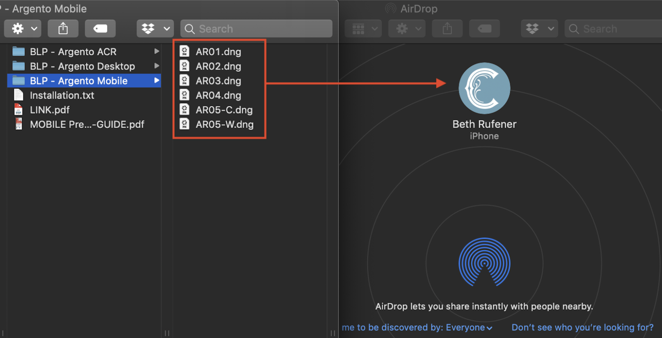Viewport: 662px width, 338px height.
Task: Click the second column resize handle at bottom
Action: point(333,333)
